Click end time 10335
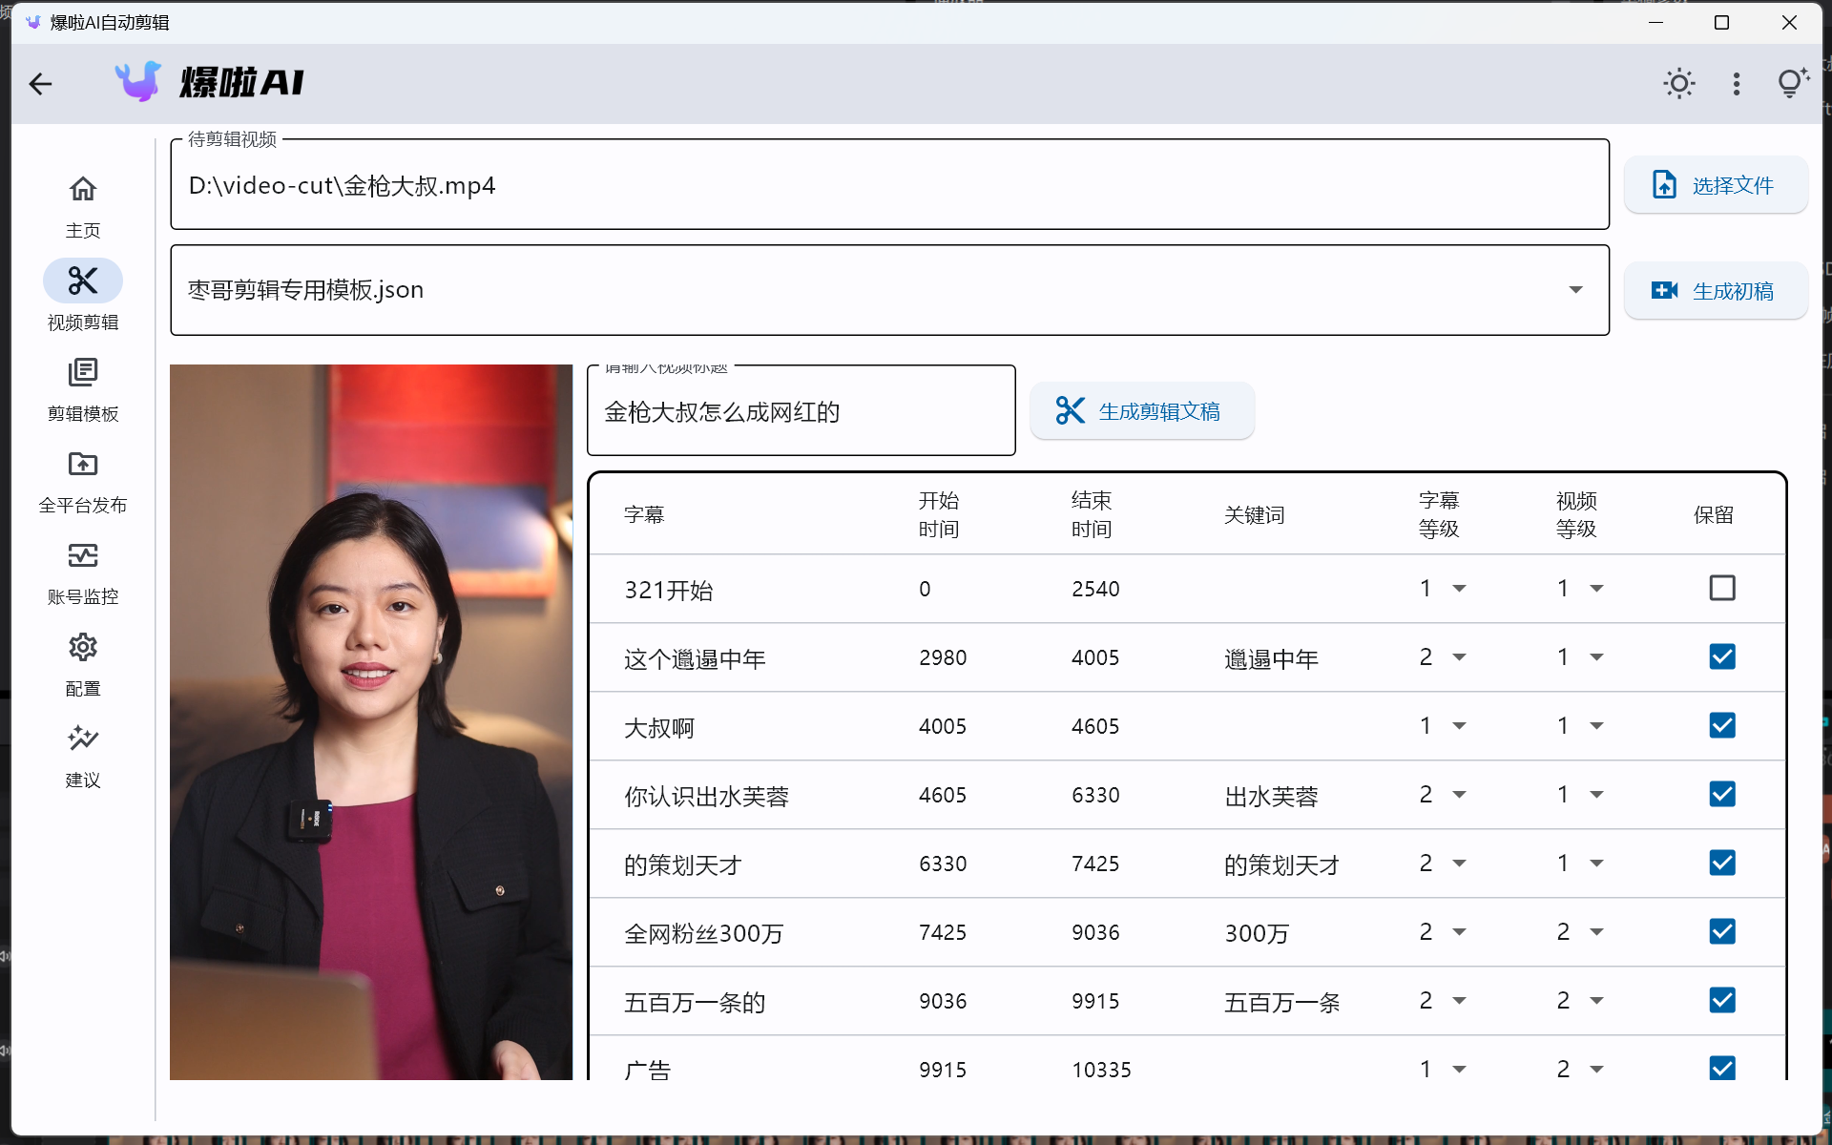The image size is (1832, 1145). coord(1101,1070)
